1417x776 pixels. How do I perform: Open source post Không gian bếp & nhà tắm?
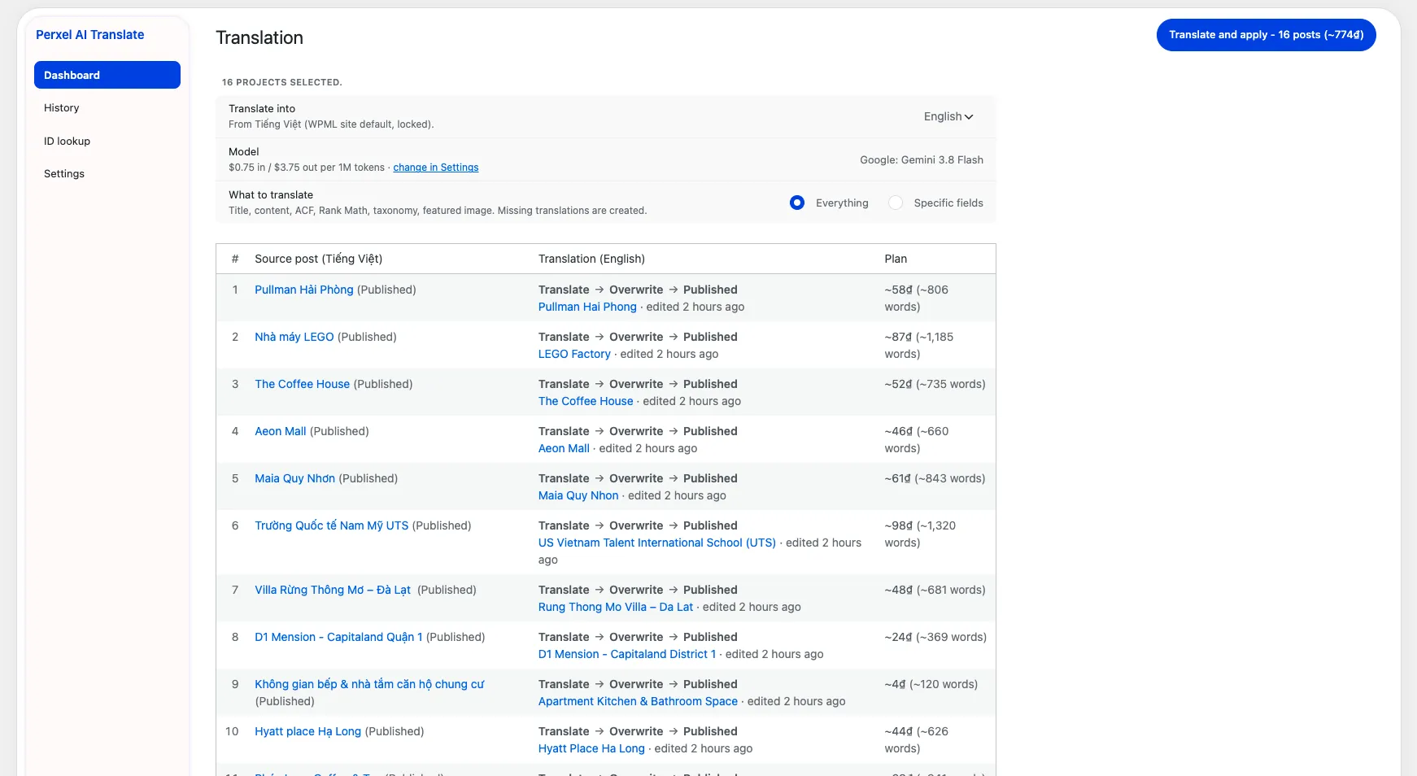click(369, 684)
